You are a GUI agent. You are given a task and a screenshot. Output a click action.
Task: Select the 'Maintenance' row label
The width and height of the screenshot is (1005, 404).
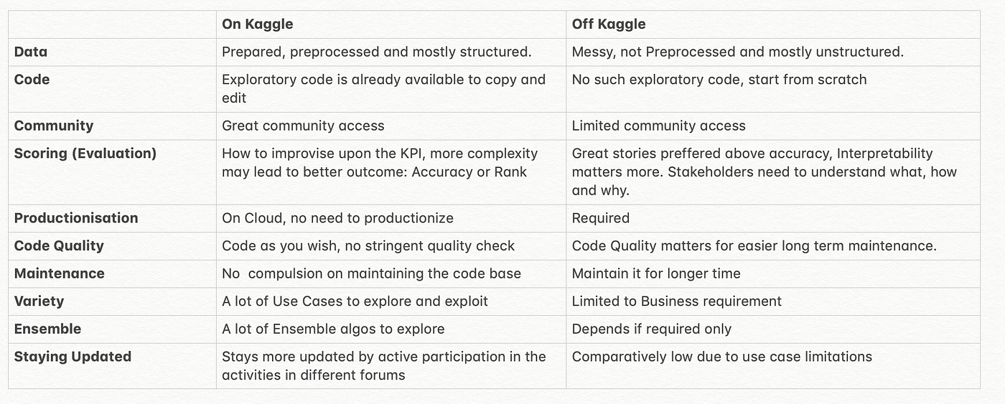(x=60, y=273)
